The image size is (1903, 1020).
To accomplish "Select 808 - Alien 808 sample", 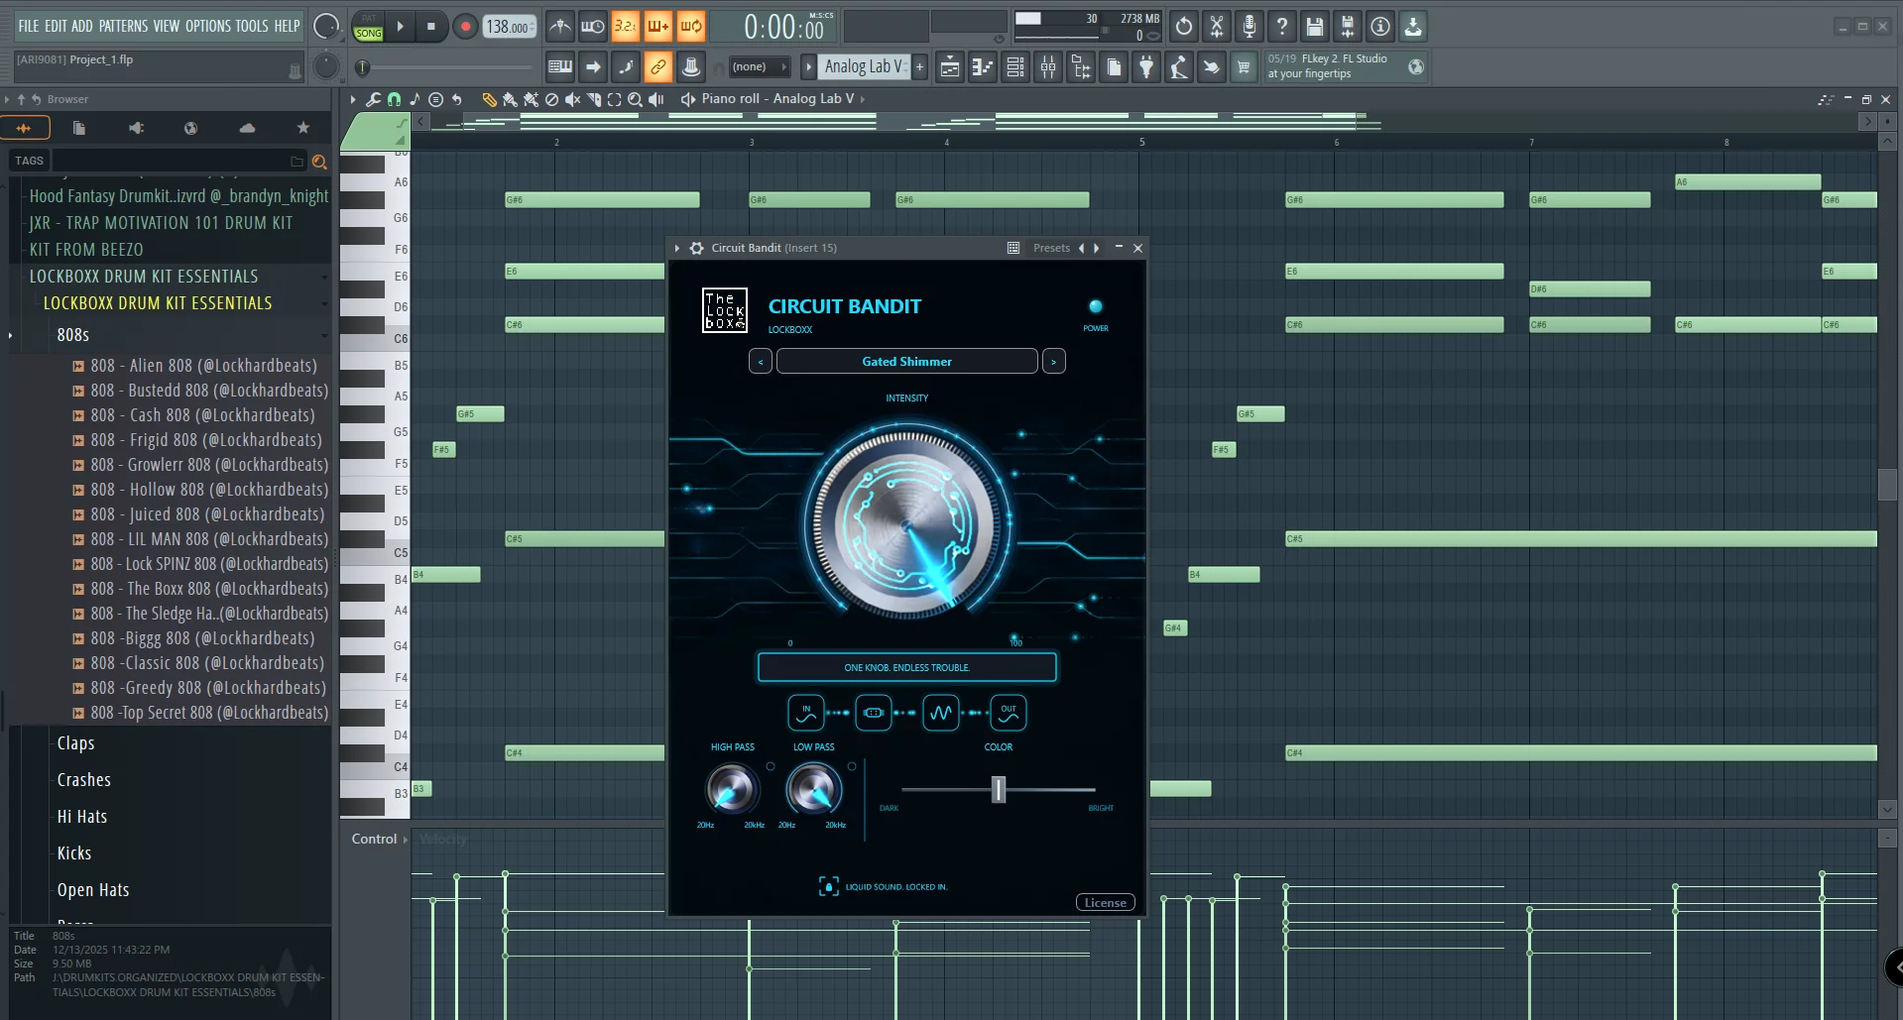I will tap(203, 366).
